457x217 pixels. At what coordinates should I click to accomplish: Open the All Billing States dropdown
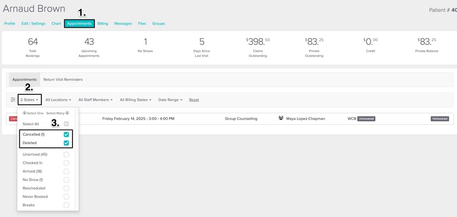[x=135, y=100]
